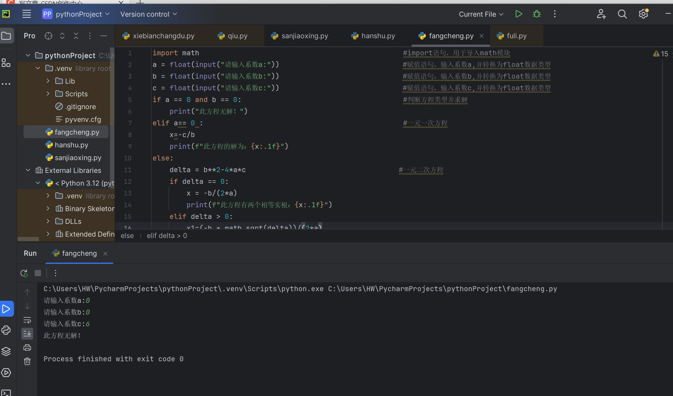673x396 pixels.
Task: Open Code With Me collaboration icon
Action: tap(601, 14)
